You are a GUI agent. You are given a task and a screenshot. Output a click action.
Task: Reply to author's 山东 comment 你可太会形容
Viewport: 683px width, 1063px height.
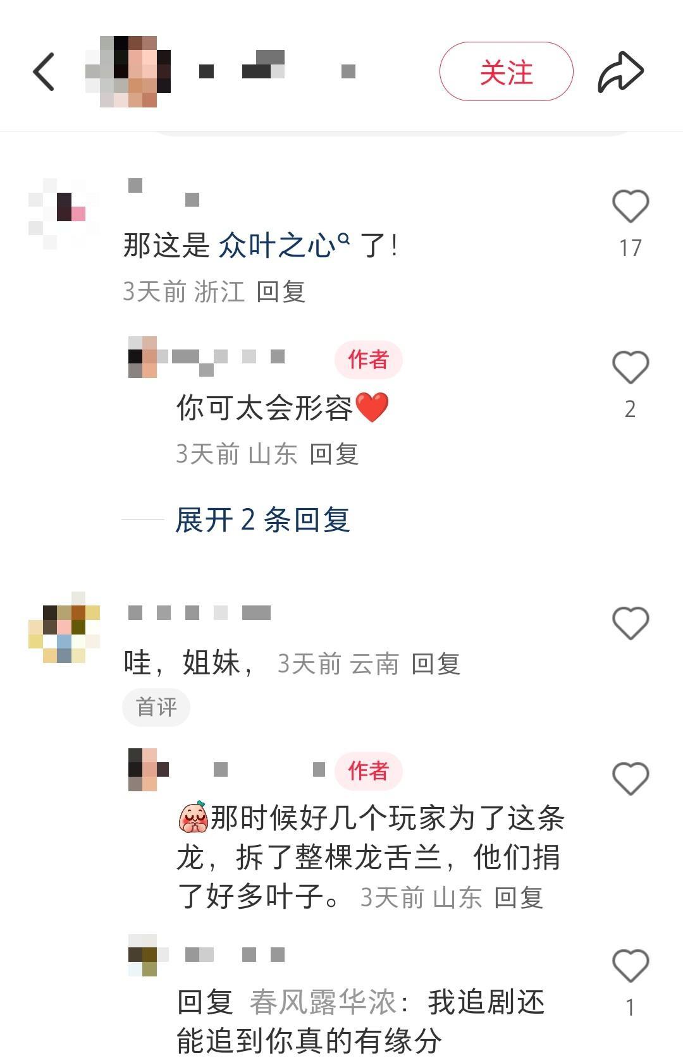point(334,454)
